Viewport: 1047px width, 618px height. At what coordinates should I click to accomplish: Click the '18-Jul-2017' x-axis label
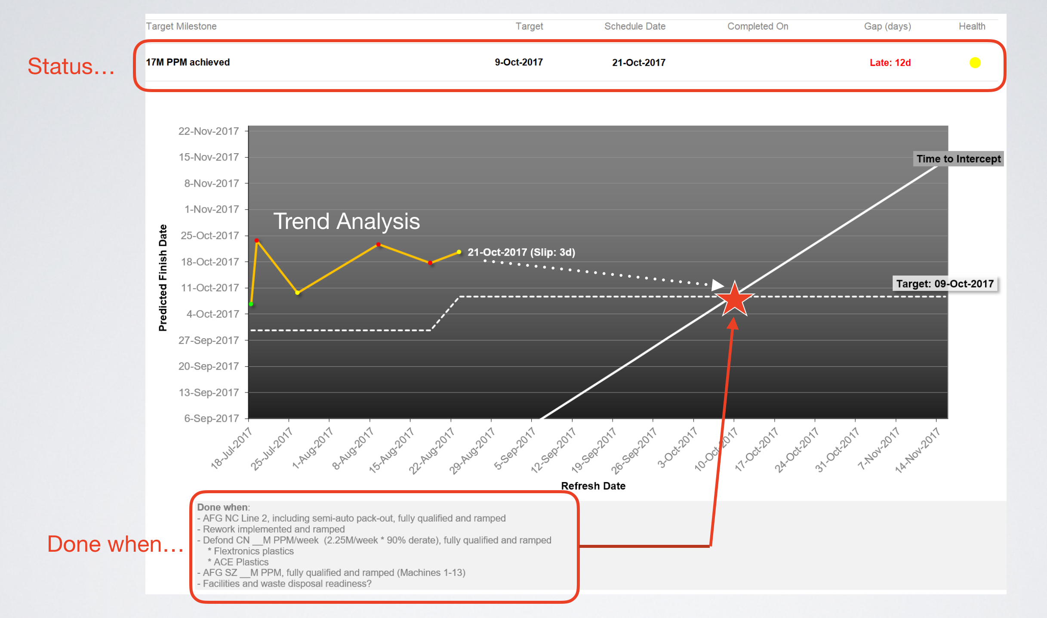pyautogui.click(x=231, y=448)
